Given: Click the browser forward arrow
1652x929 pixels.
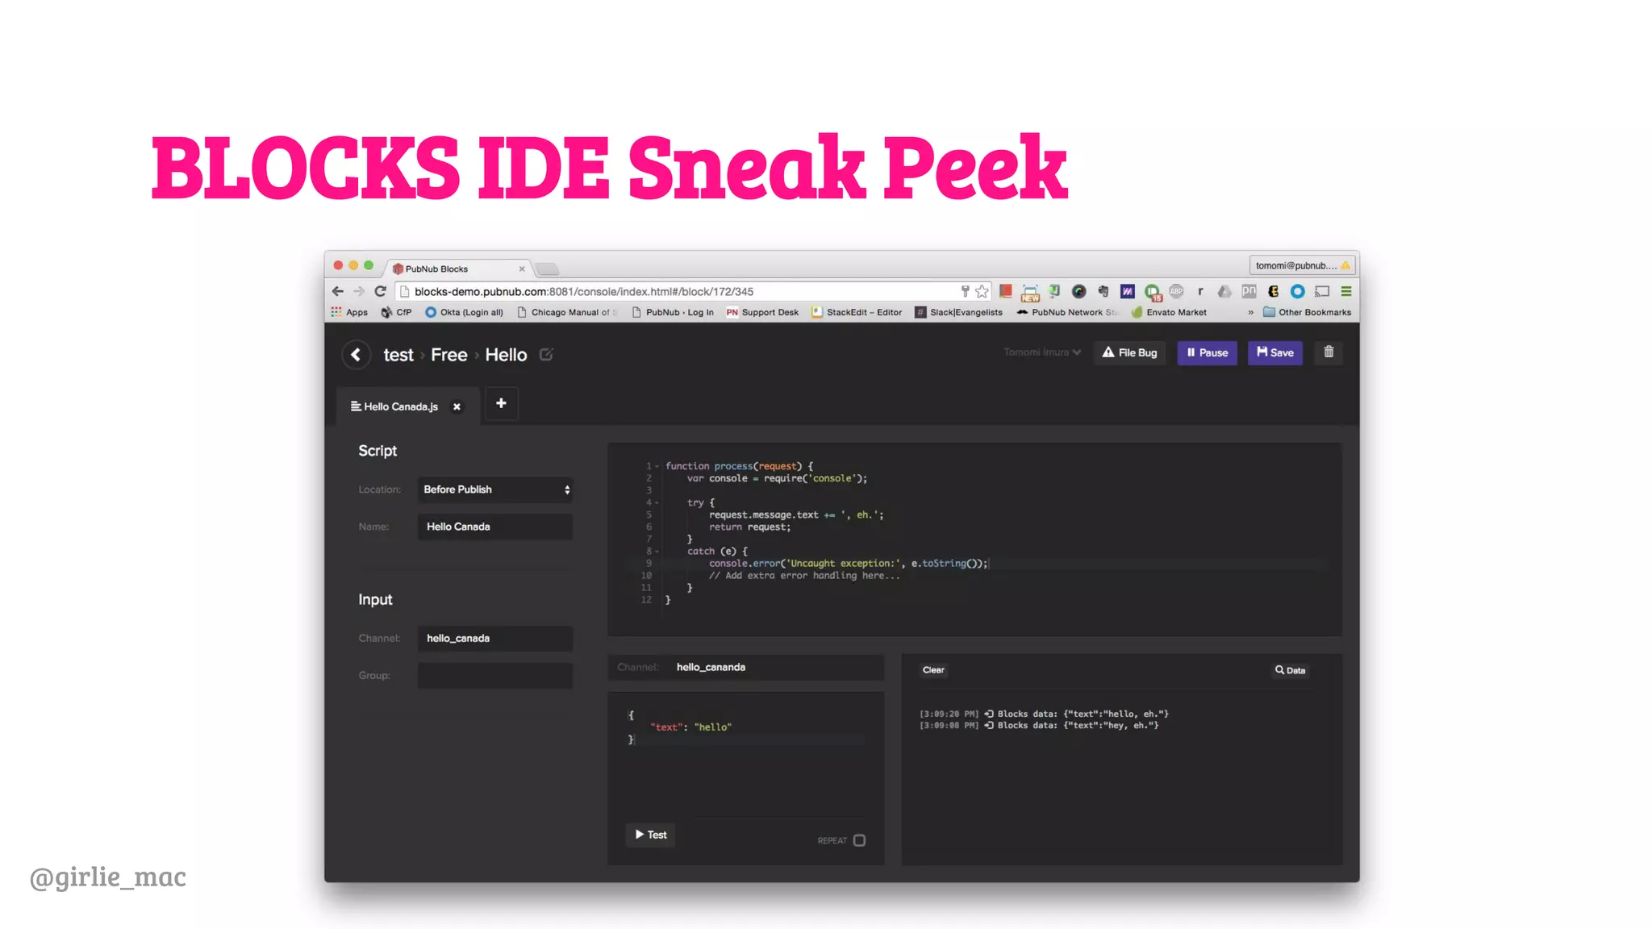Looking at the screenshot, I should (359, 291).
